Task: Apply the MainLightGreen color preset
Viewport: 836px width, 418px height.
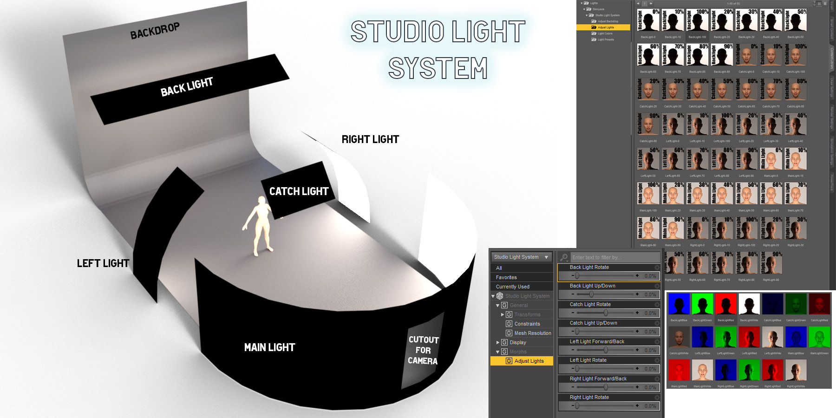Action: 819,338
